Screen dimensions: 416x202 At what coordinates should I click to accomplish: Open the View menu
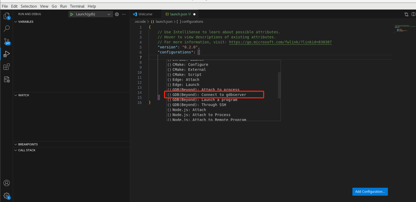click(44, 6)
